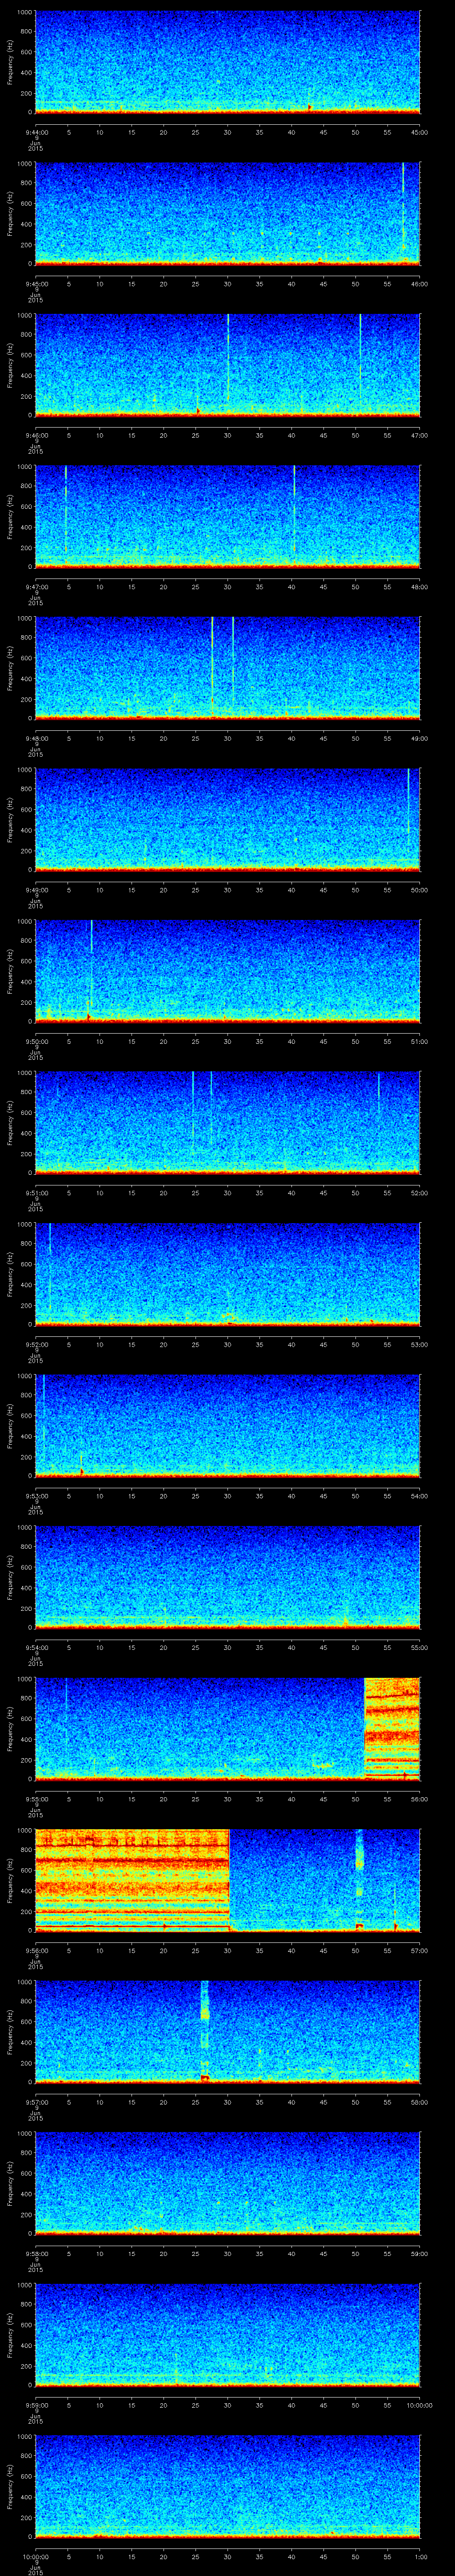This screenshot has width=455, height=2576.
Task: Select the spectrogram panel beginning at 9:44:00
Action: (x=227, y=62)
